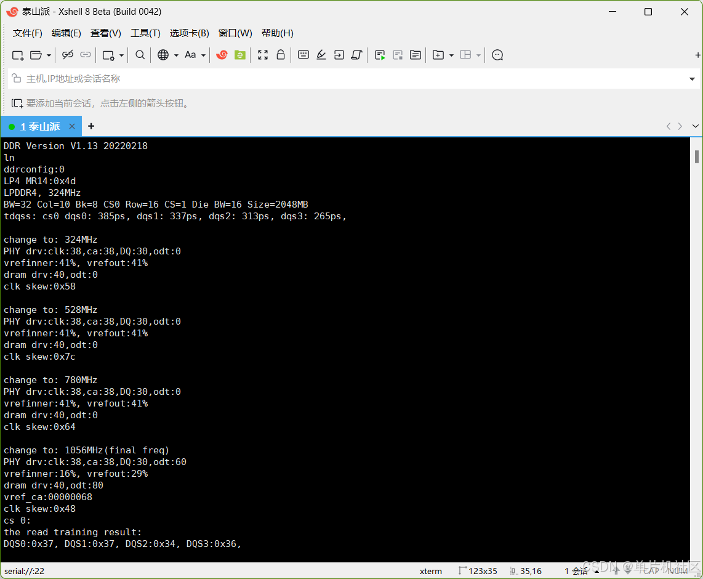Screen dimensions: 703x579
Task: Click the 'change to: 1056MHz(final freq)' line
Action: coord(86,450)
